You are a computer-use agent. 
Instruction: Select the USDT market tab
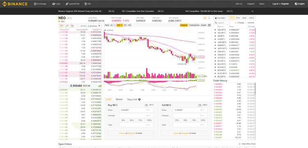pyautogui.click(x=251, y=18)
